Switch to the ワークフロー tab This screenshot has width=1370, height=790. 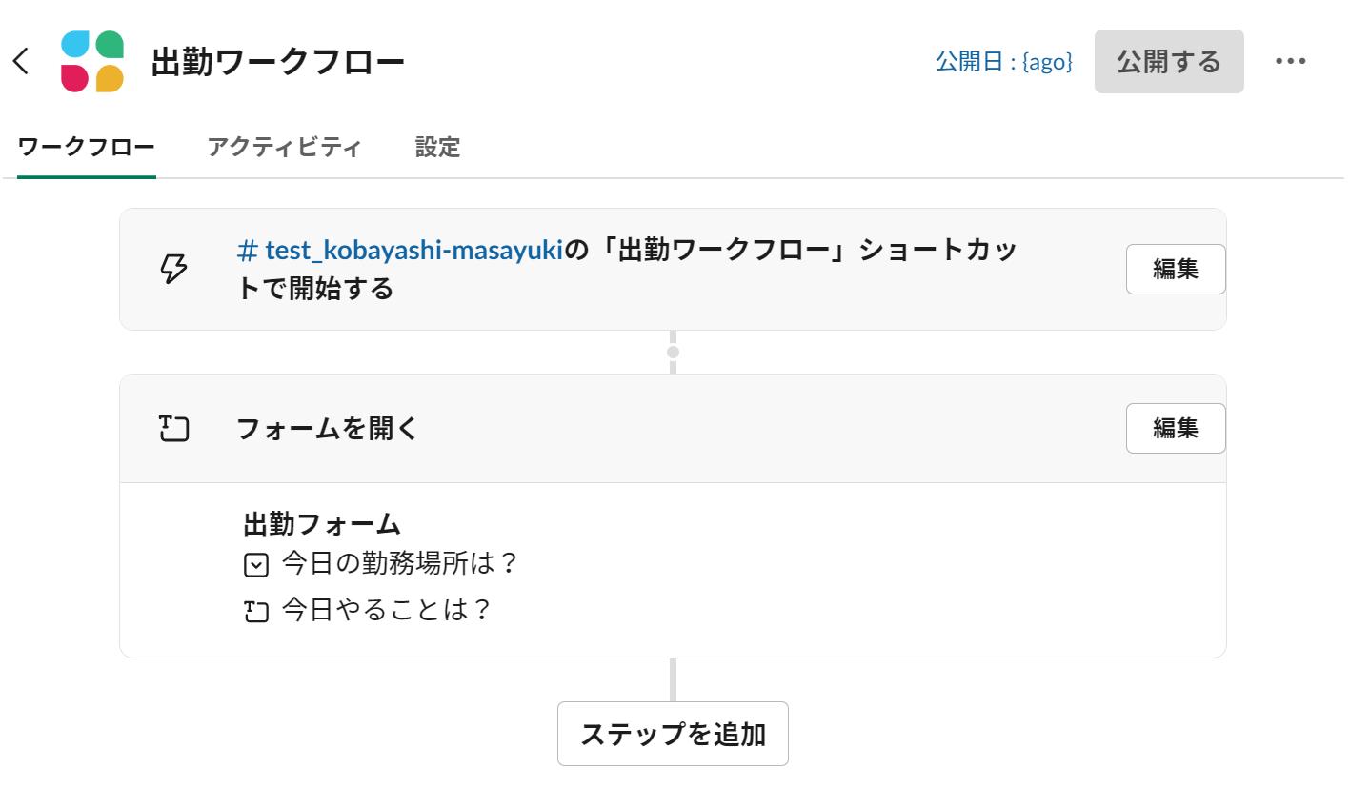[x=87, y=148]
